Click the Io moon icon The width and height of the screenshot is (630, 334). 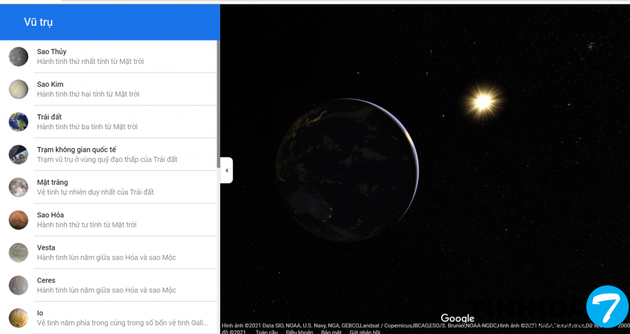pos(18,317)
